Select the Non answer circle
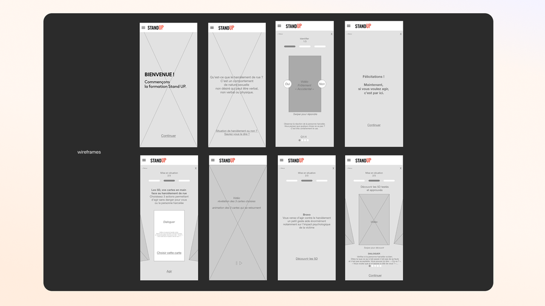The image size is (545, 306). click(x=322, y=84)
